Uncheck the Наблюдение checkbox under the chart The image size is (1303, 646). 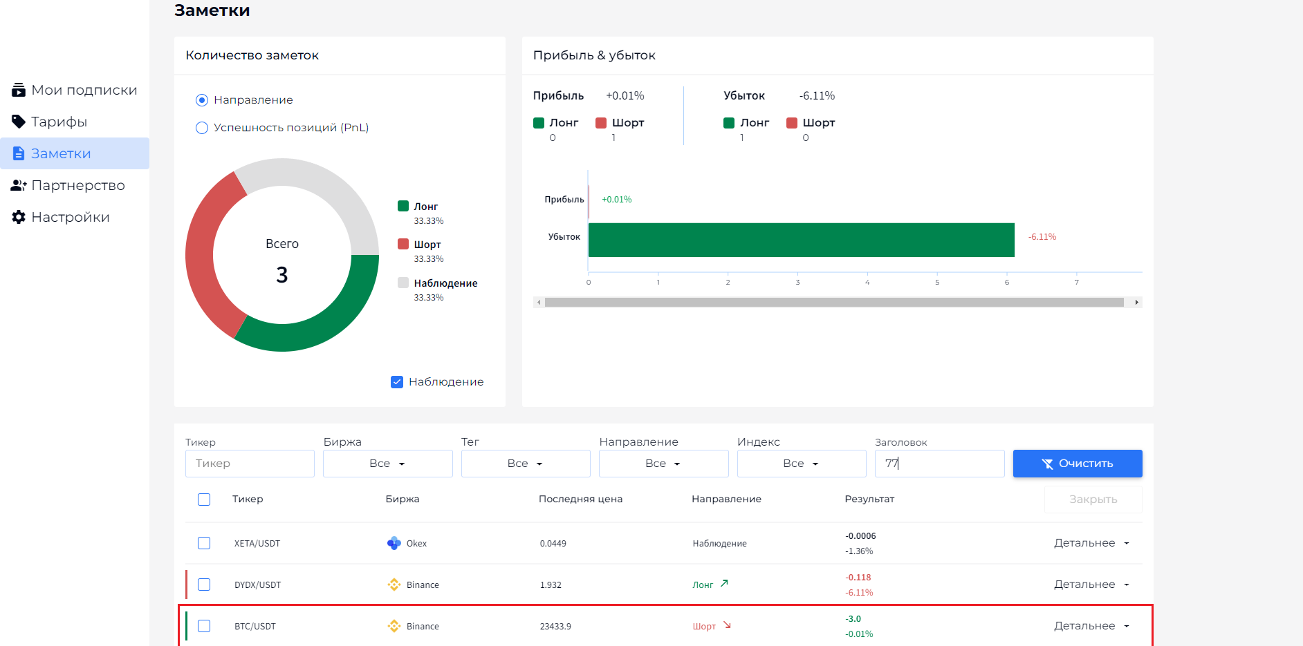[397, 382]
